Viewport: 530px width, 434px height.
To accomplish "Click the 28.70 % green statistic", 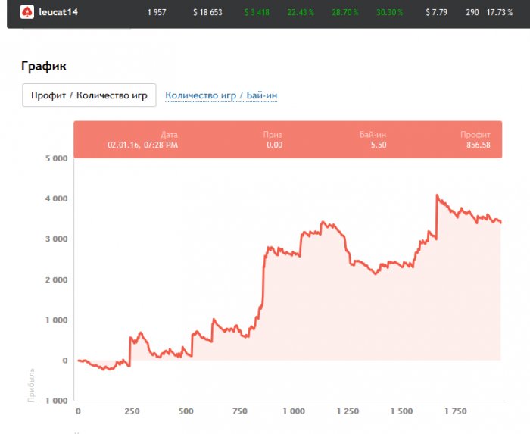I will (x=347, y=13).
